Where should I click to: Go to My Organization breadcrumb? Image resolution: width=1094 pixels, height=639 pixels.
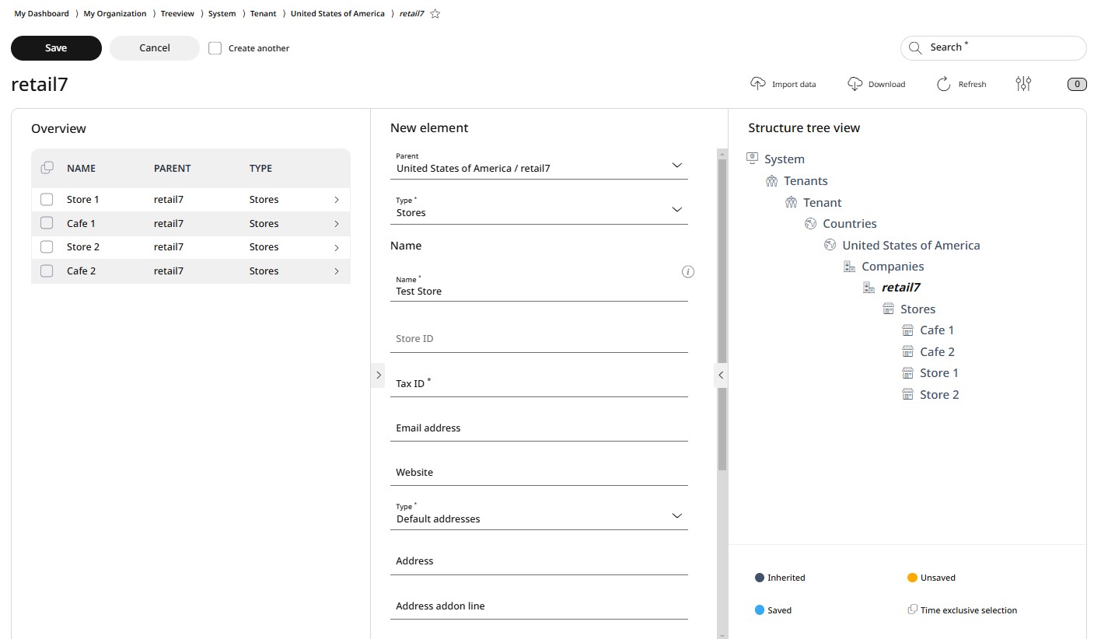click(115, 14)
